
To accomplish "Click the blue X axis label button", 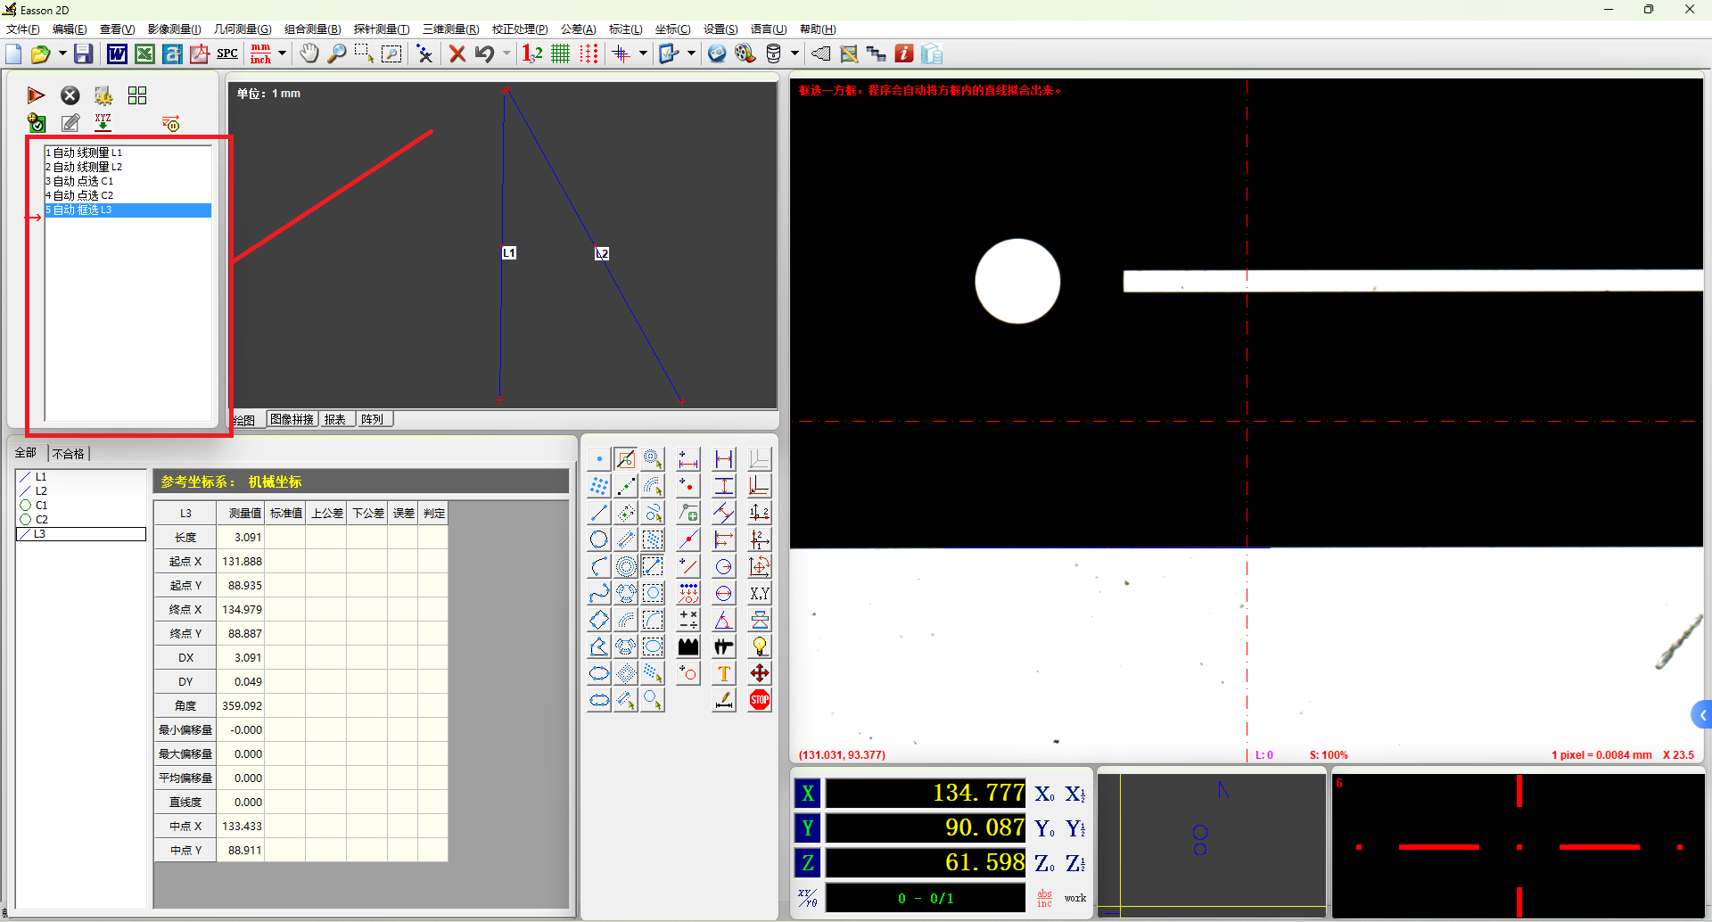I will coord(808,794).
